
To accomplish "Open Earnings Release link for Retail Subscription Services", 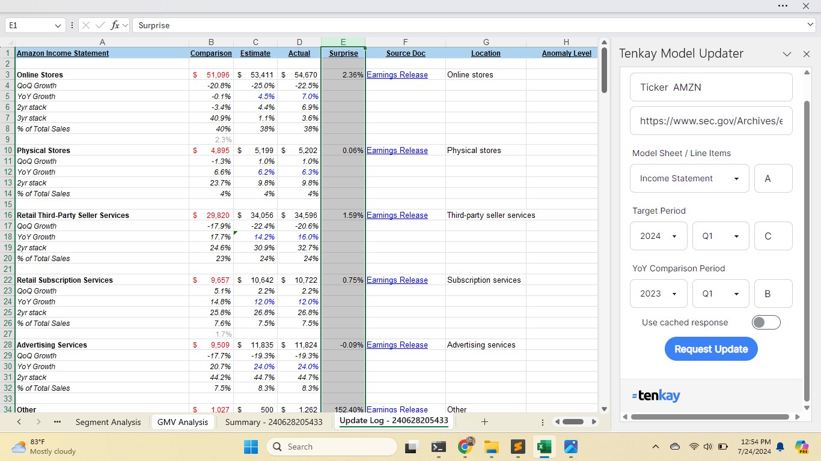I will [x=397, y=280].
